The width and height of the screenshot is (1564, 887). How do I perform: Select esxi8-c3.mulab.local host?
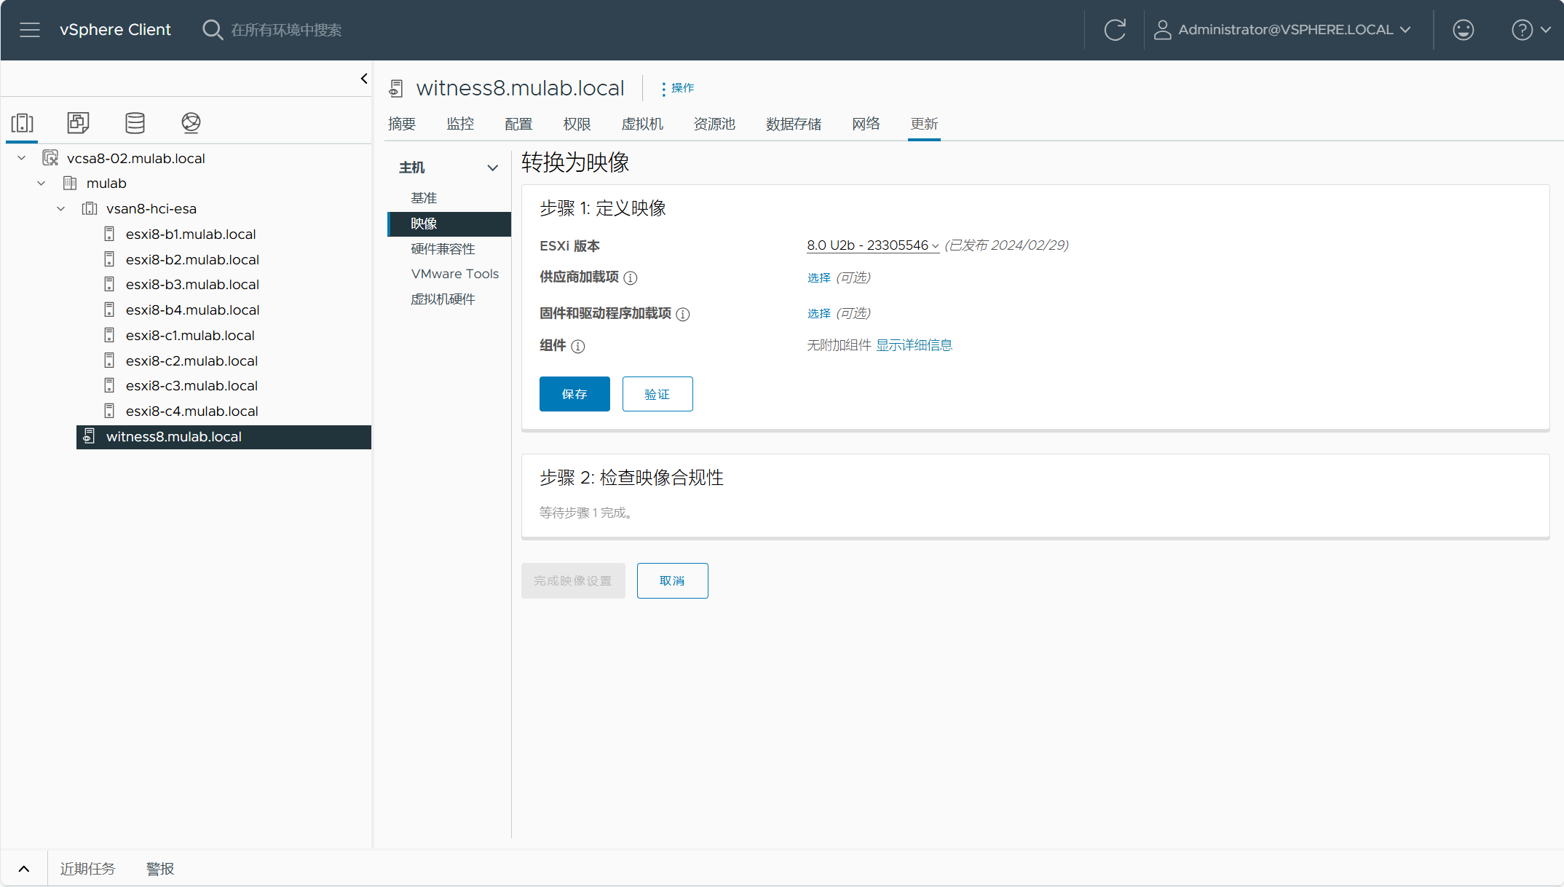tap(191, 385)
